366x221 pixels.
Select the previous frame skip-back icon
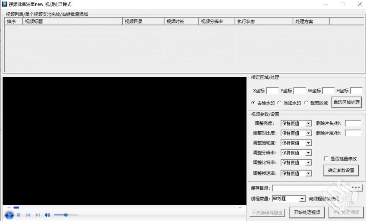tap(28, 215)
